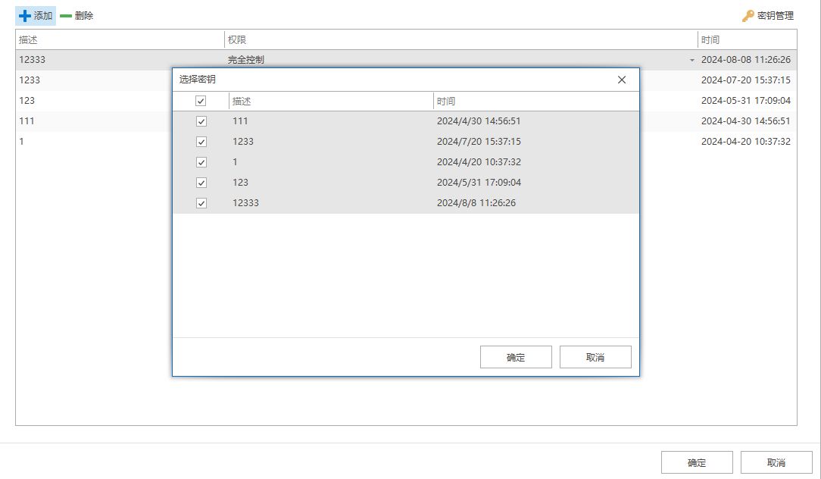Image resolution: width=821 pixels, height=479 pixels.
Task: Click 取消 in the key selection dialog
Action: pyautogui.click(x=595, y=357)
